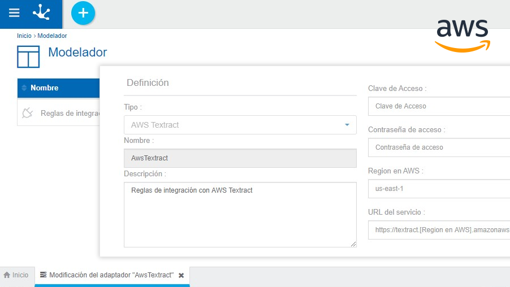Select Modificación del adaptador AwsTextract tab
This screenshot has height=287, width=510.
112,275
